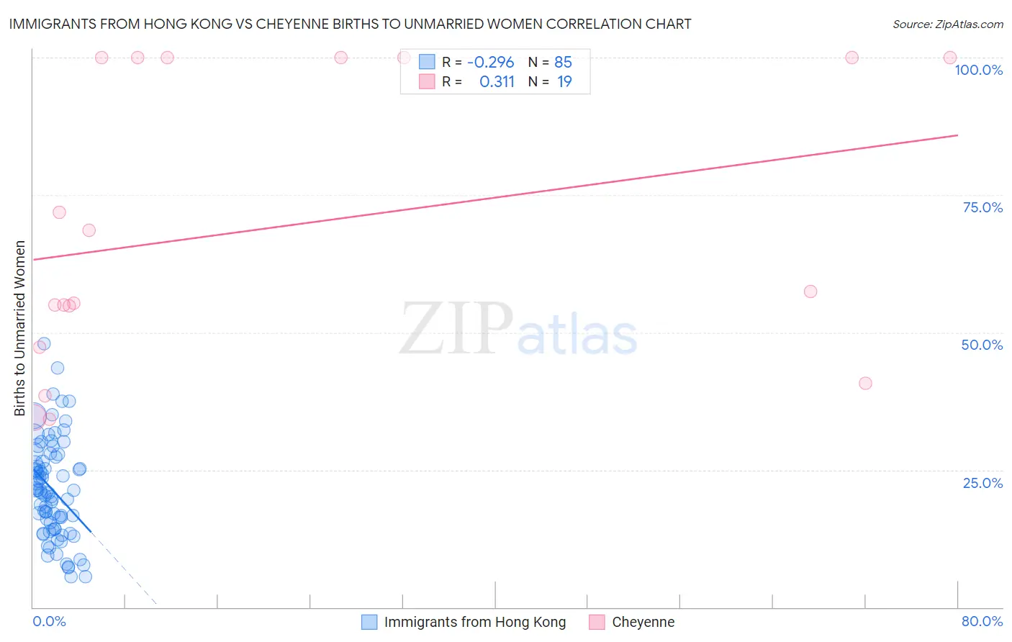This screenshot has width=1012, height=642.
Task: Click the 80.0% x-axis label
Action: (x=982, y=621)
